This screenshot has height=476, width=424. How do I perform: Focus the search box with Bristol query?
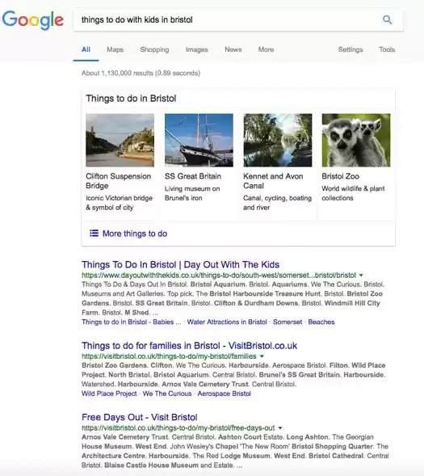point(238,20)
